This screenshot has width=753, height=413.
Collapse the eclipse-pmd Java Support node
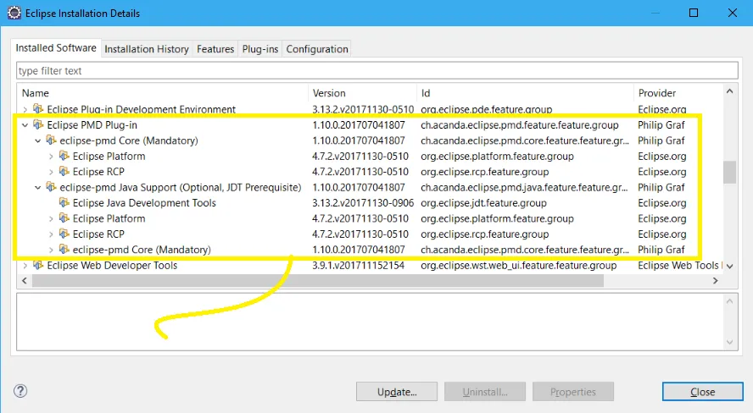point(38,187)
